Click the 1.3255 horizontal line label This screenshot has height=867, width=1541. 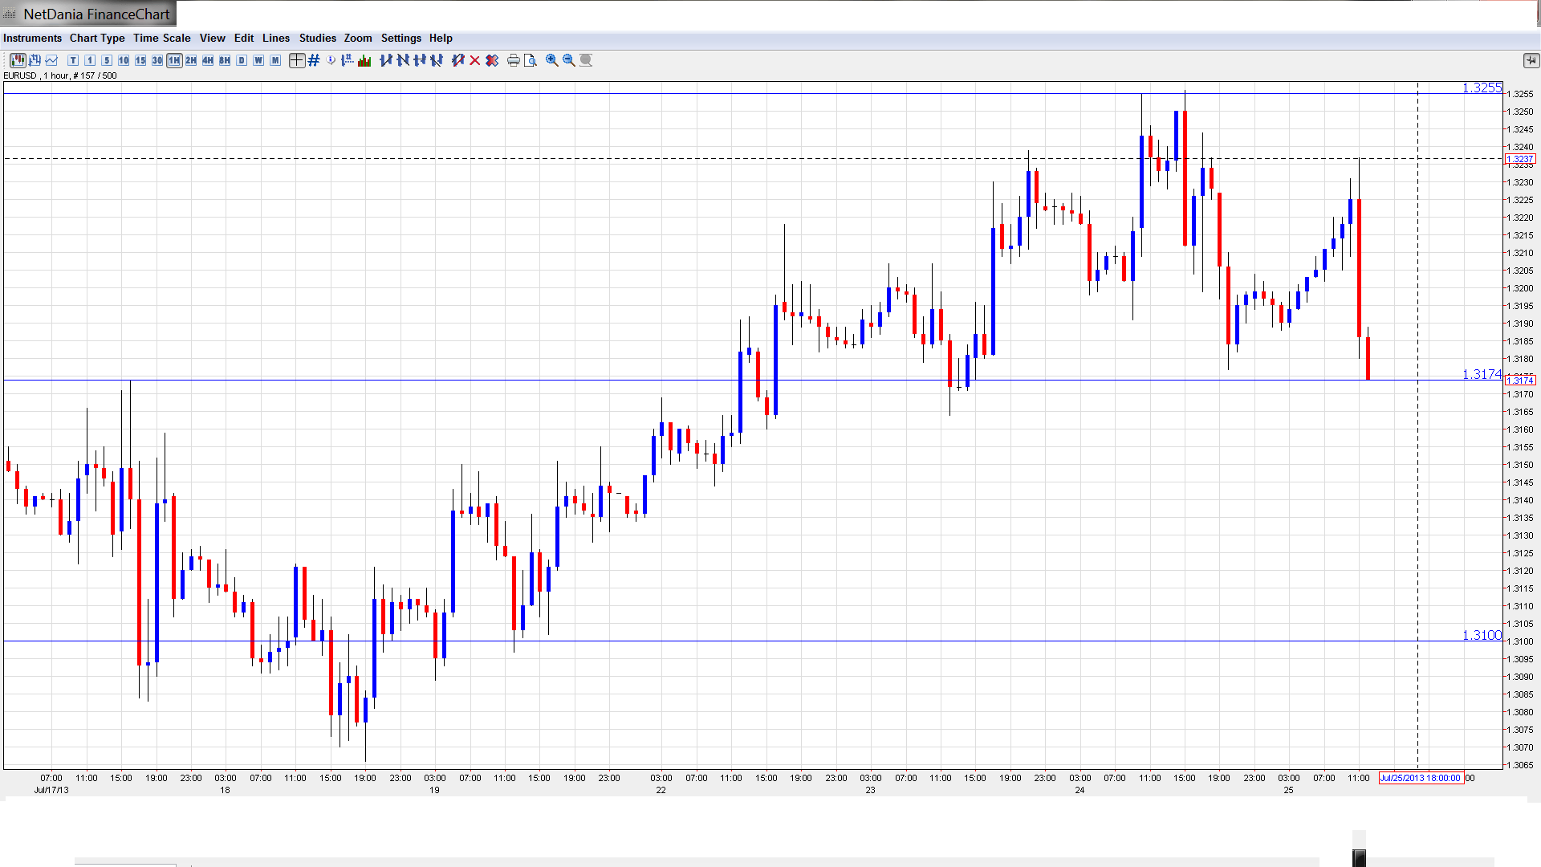point(1481,88)
